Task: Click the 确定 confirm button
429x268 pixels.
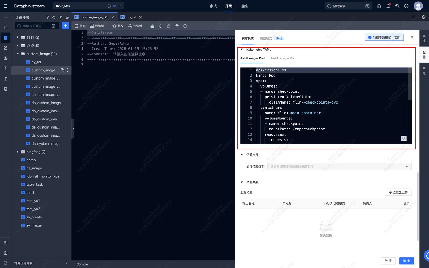Action: [x=407, y=261]
